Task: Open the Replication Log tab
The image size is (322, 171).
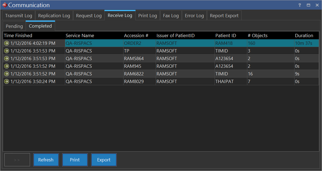Action: tap(54, 16)
